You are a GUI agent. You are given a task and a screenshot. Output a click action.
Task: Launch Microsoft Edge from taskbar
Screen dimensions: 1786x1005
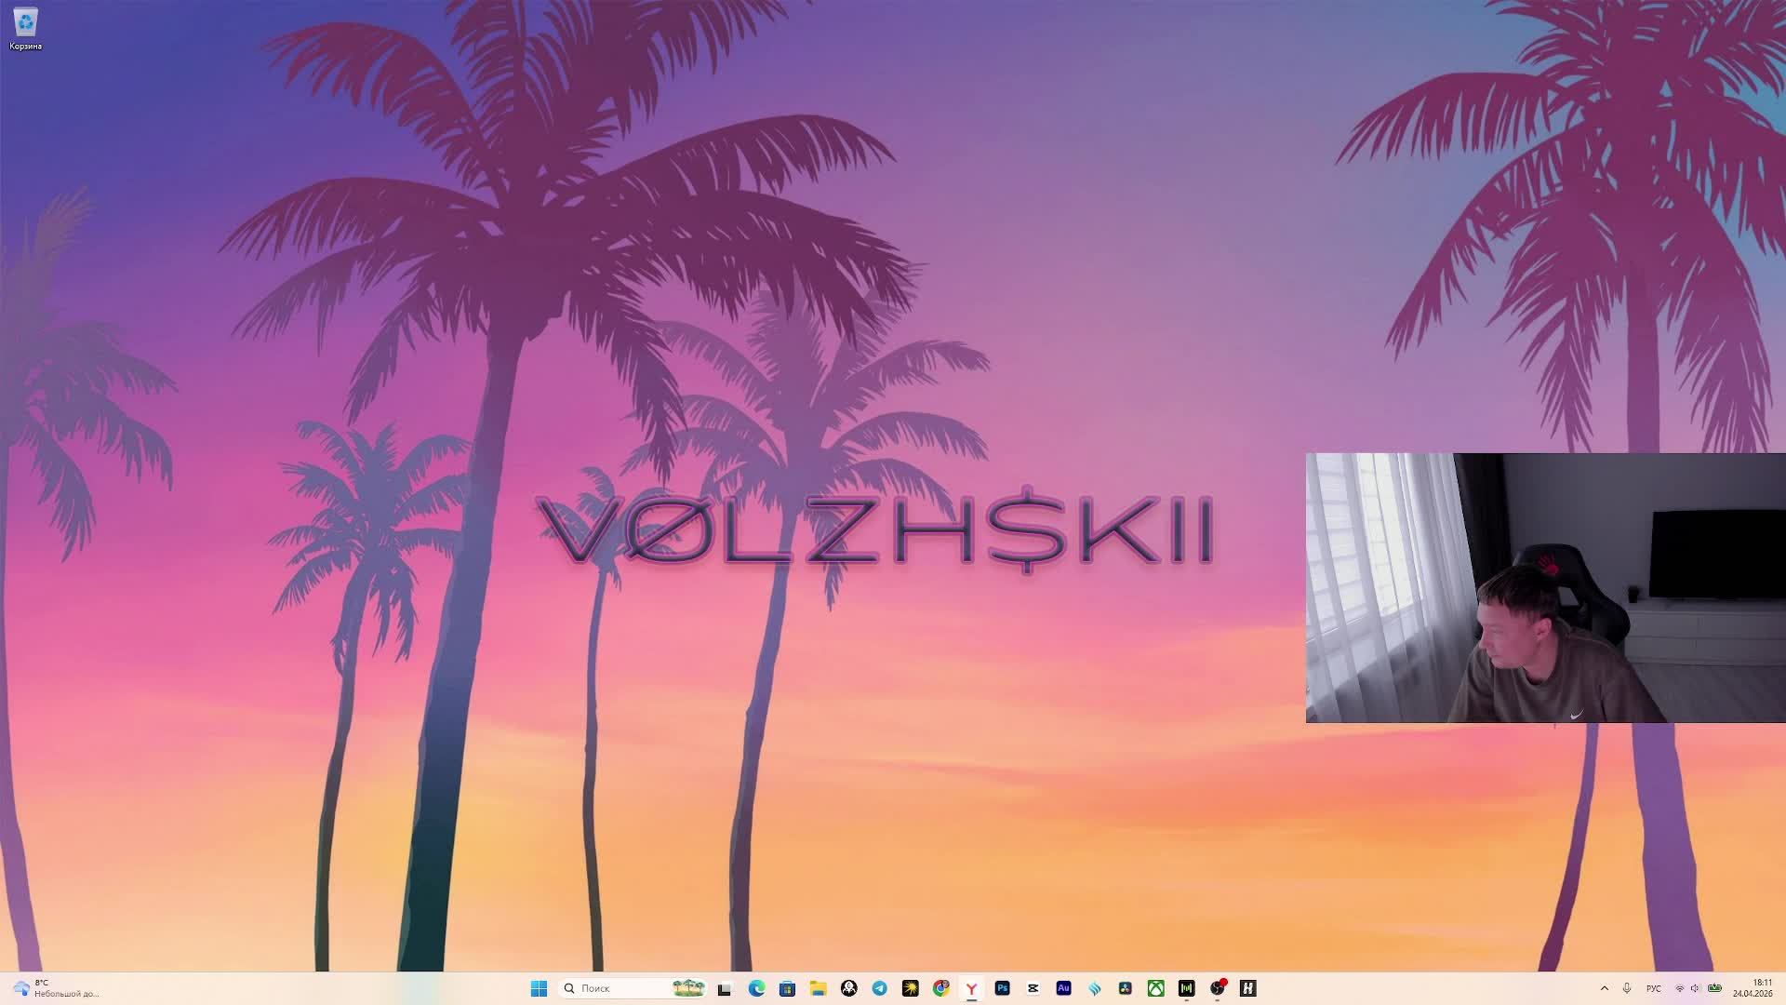pyautogui.click(x=756, y=988)
